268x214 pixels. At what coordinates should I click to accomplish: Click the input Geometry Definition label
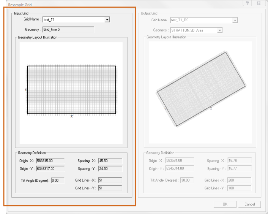pos(32,153)
